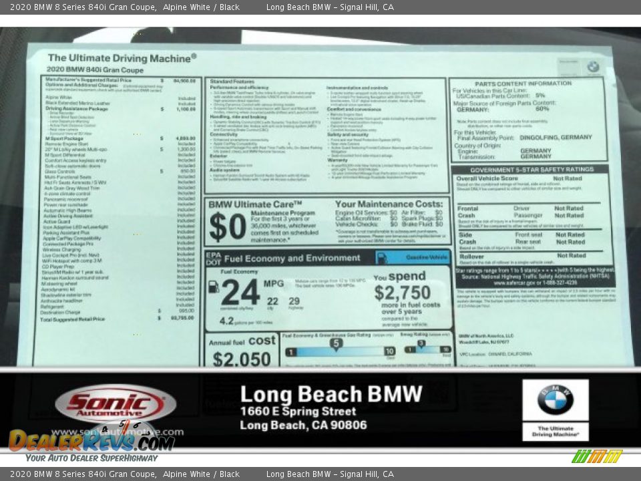
Task: Click the 'M Sport Package' option line
Action: 120,139
